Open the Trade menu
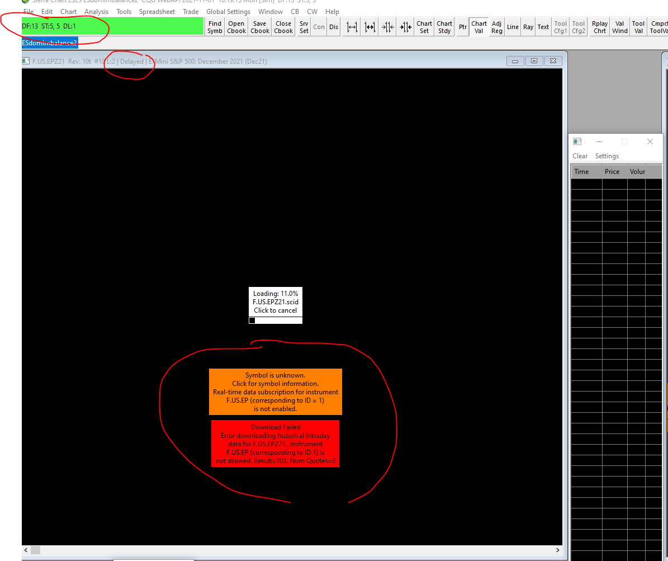The height and width of the screenshot is (561, 668). coord(191,12)
